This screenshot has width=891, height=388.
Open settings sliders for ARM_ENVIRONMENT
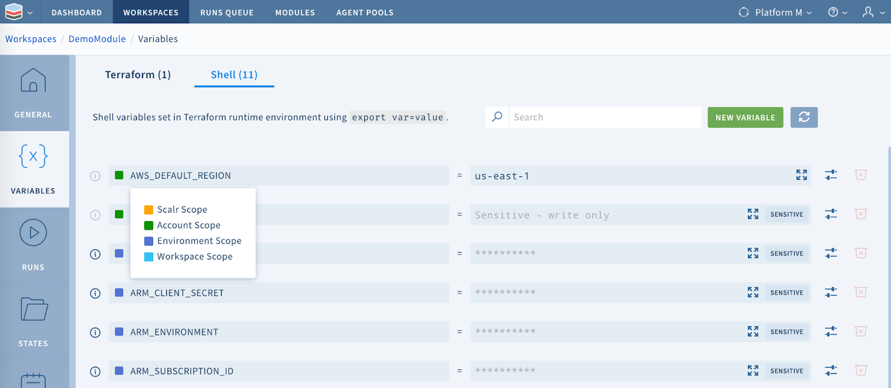click(831, 331)
